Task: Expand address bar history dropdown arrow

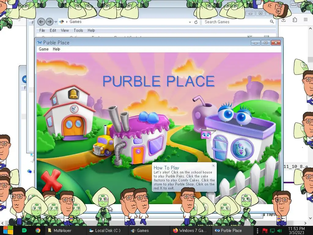Action: [190, 22]
